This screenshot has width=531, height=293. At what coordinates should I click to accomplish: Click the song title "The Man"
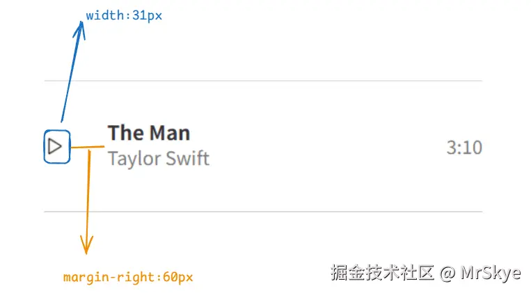[148, 132]
